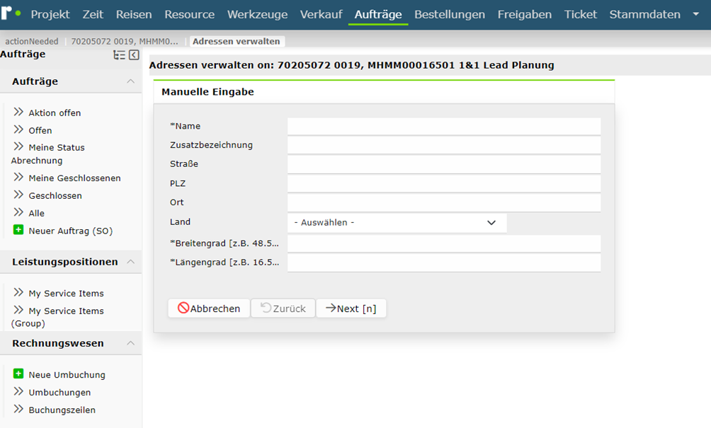This screenshot has width=711, height=428.
Task: Focus the Ort input field
Action: (444, 202)
